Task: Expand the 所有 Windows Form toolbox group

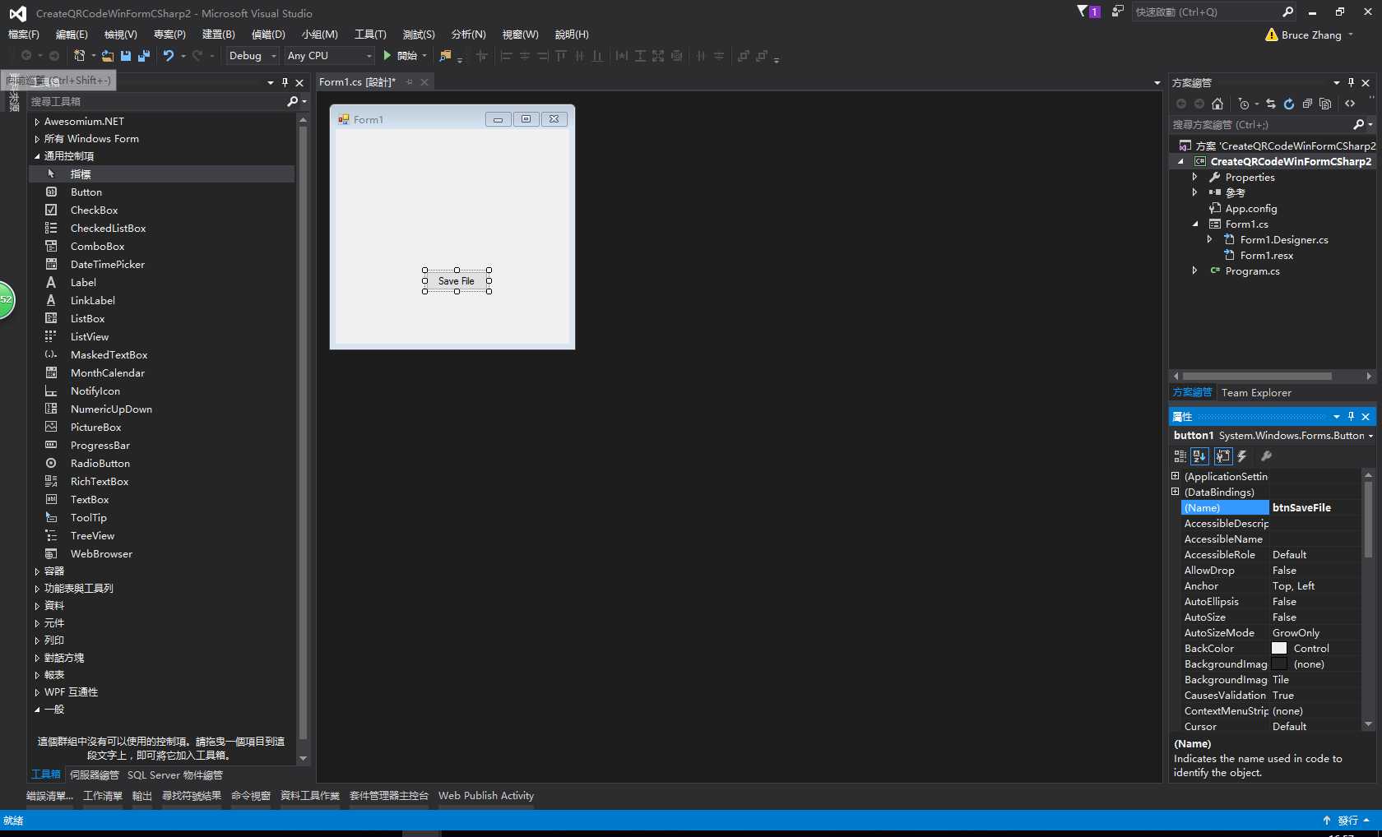Action: (x=37, y=139)
